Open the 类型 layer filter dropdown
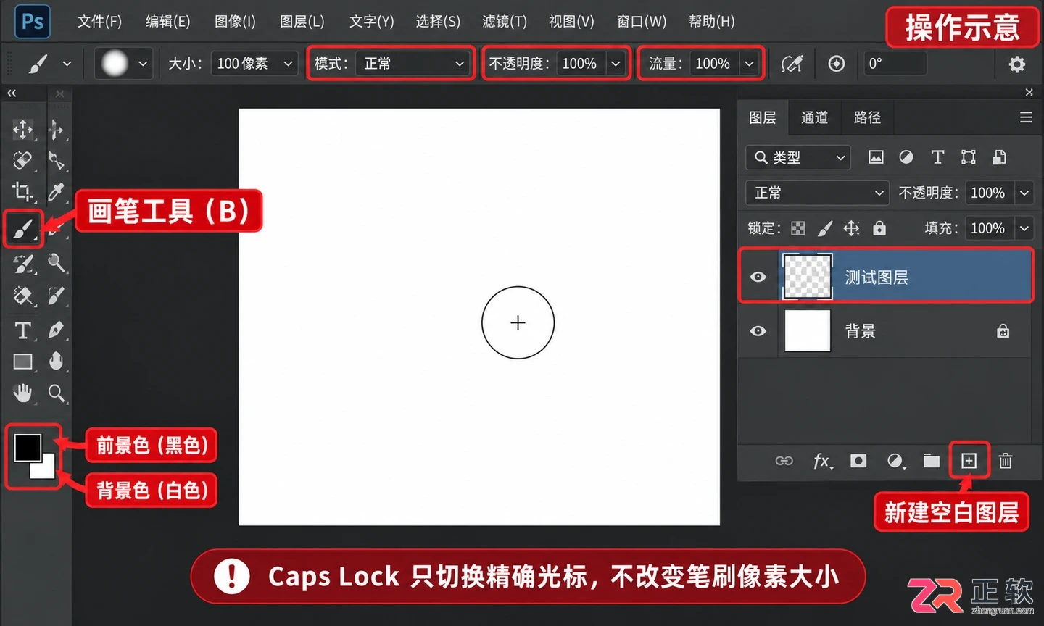The image size is (1044, 626). (x=798, y=157)
